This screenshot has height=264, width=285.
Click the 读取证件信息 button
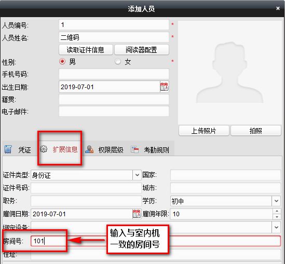point(86,50)
